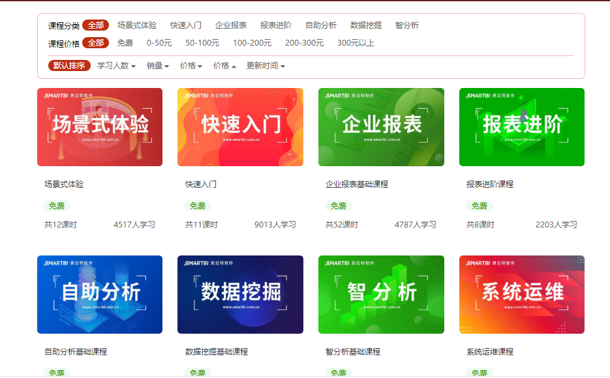Sort courses by 学习人数
Image resolution: width=610 pixels, height=378 pixels.
click(116, 66)
